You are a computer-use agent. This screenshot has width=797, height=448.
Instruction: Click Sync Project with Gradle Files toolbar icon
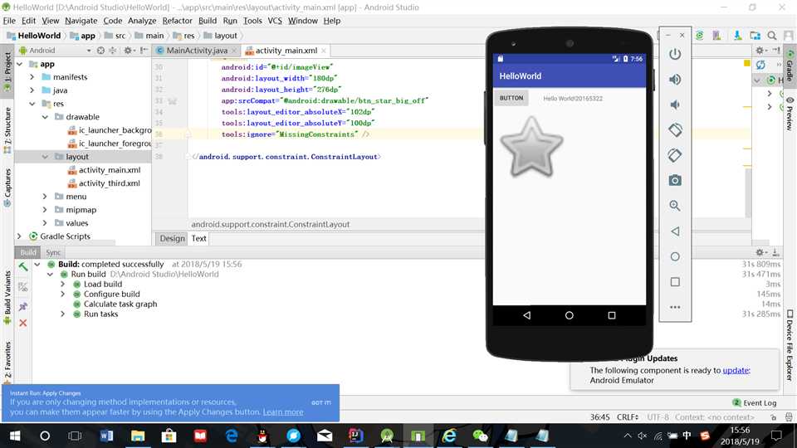pos(700,36)
